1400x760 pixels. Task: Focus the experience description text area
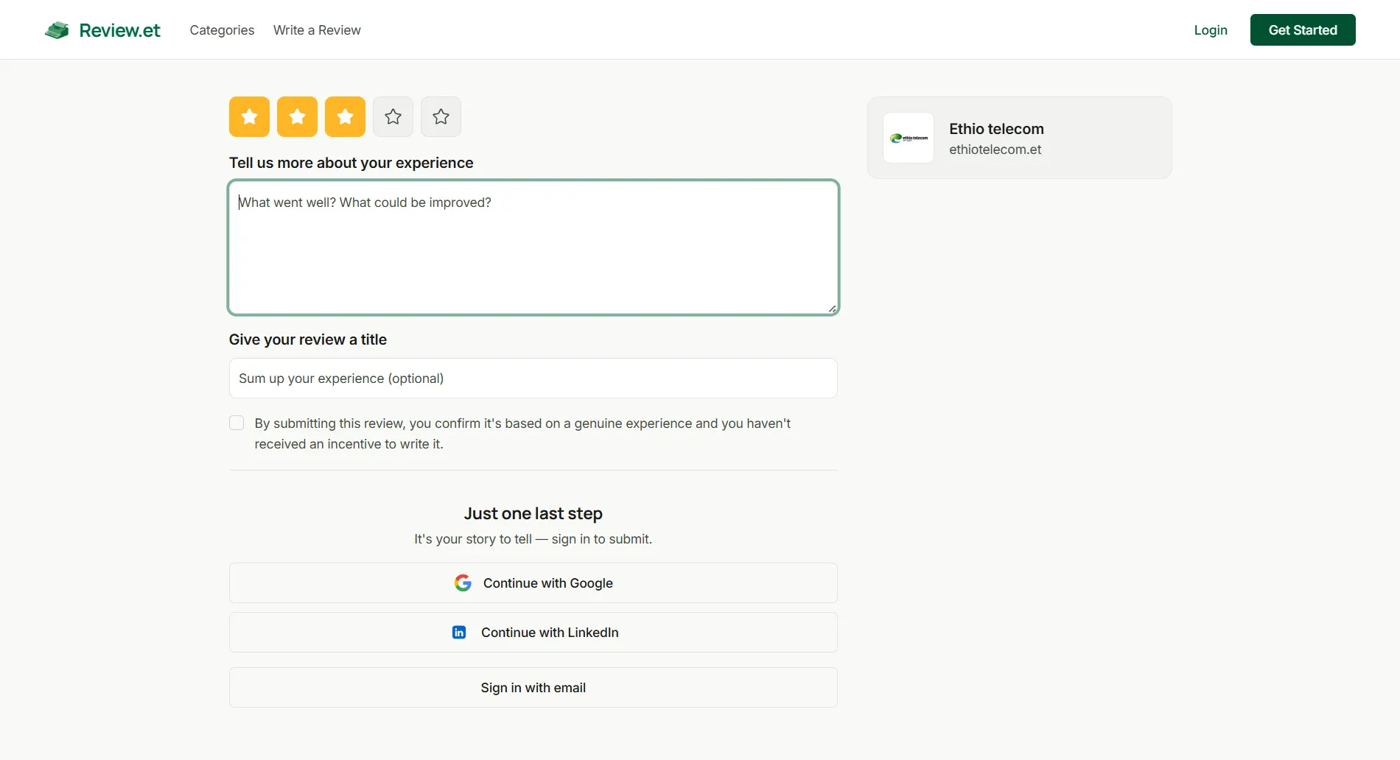pyautogui.click(x=533, y=247)
